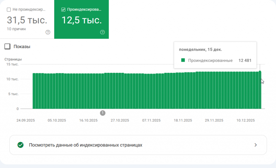Open help icon on not indexed card
The width and height of the screenshot is (276, 168).
coord(48,32)
